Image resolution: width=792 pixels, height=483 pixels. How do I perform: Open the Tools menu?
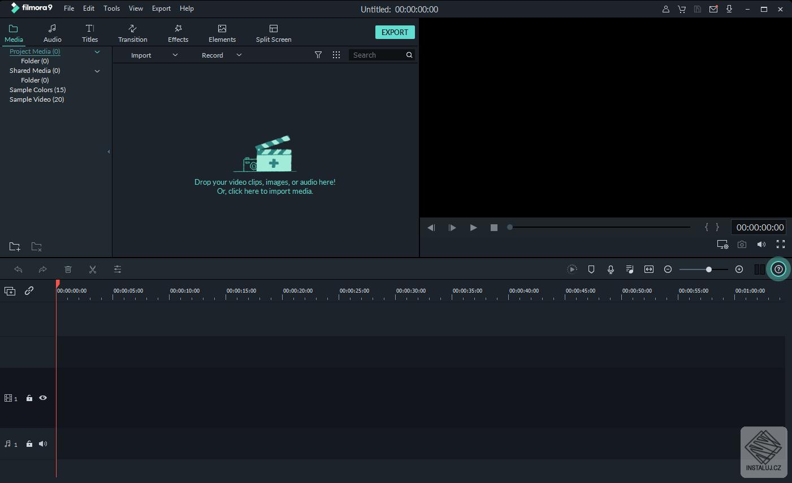click(x=111, y=8)
